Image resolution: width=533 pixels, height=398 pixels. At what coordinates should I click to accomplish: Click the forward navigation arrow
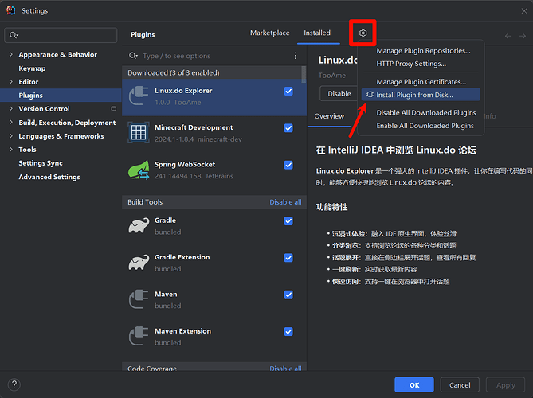click(523, 36)
